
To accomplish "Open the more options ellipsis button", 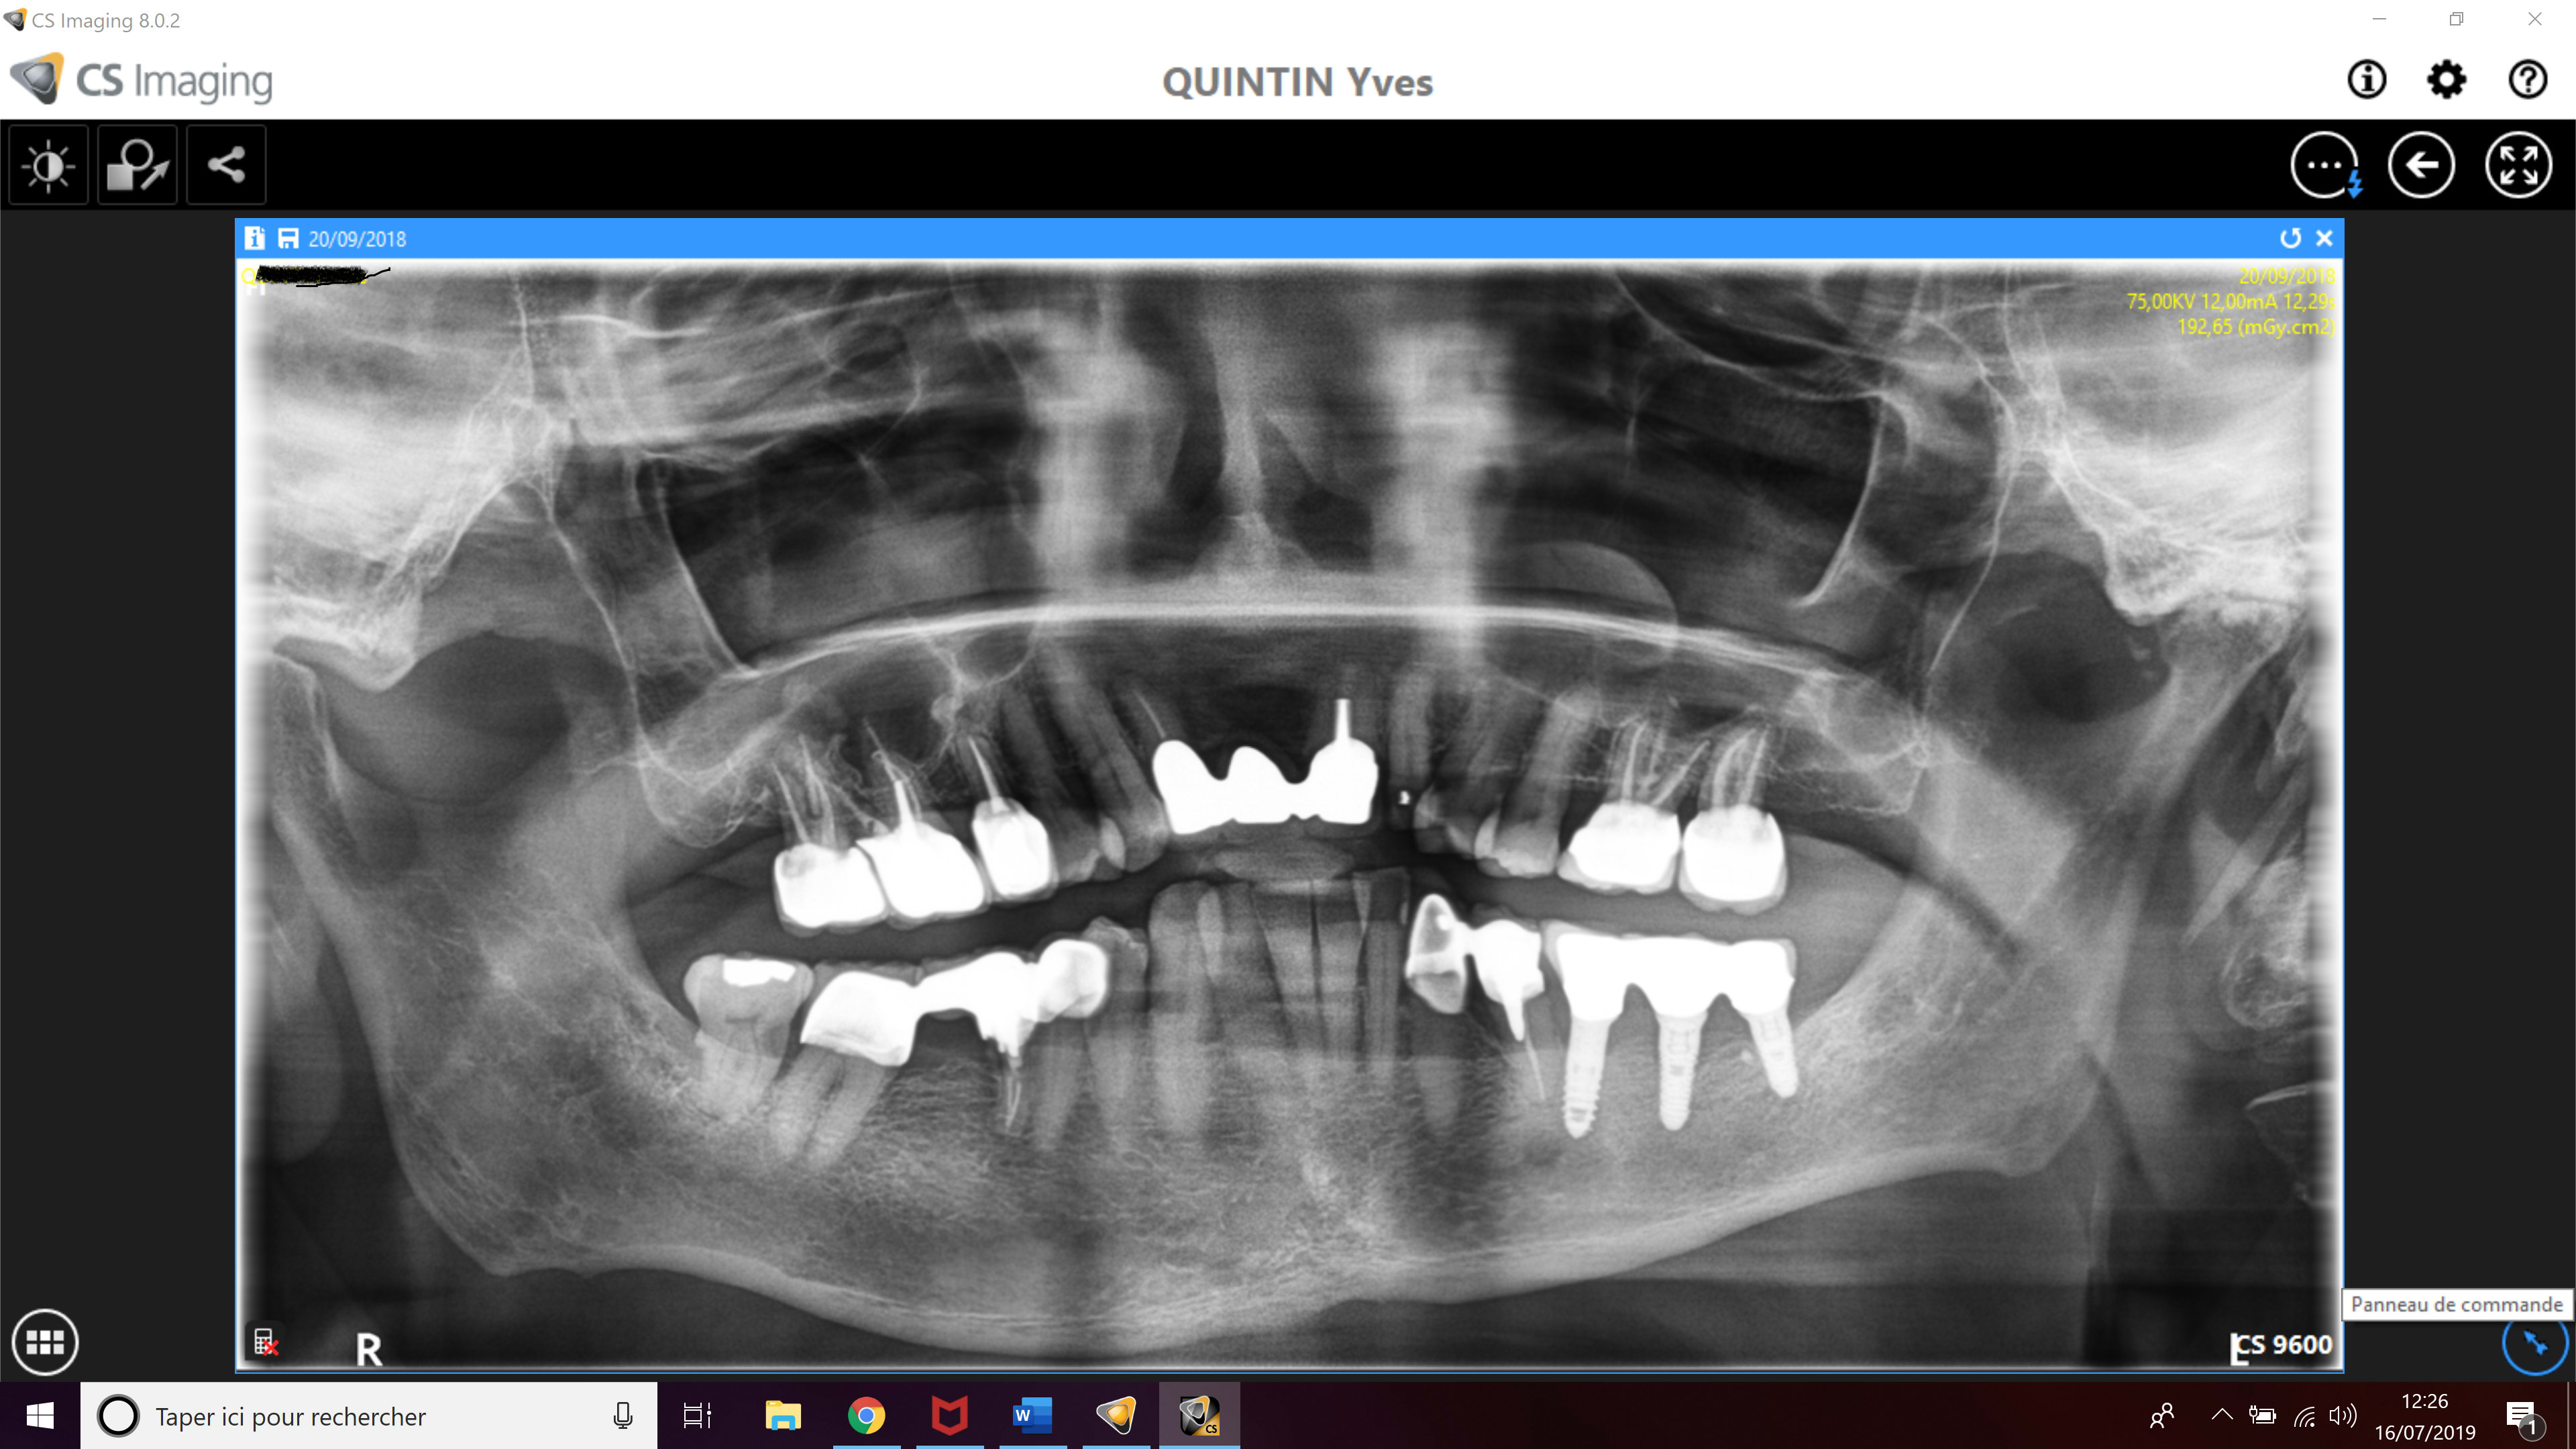I will [x=2324, y=165].
